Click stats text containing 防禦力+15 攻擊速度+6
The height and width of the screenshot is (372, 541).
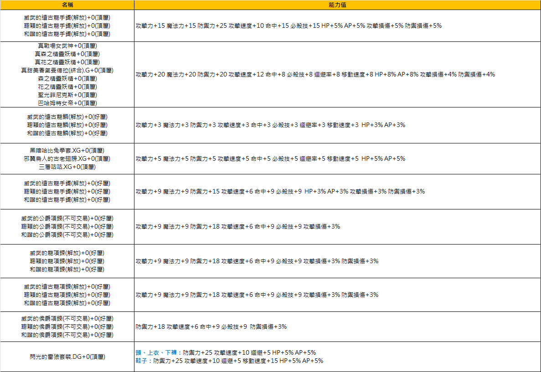pos(280,192)
